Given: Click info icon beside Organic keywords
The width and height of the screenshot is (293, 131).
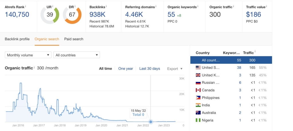Looking at the screenshot, I should coord(198,6).
